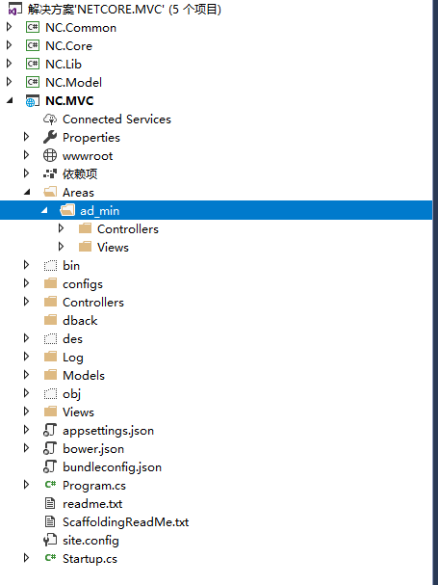This screenshot has width=438, height=585.
Task: Click the hidden bin folder icon
Action: coord(50,266)
